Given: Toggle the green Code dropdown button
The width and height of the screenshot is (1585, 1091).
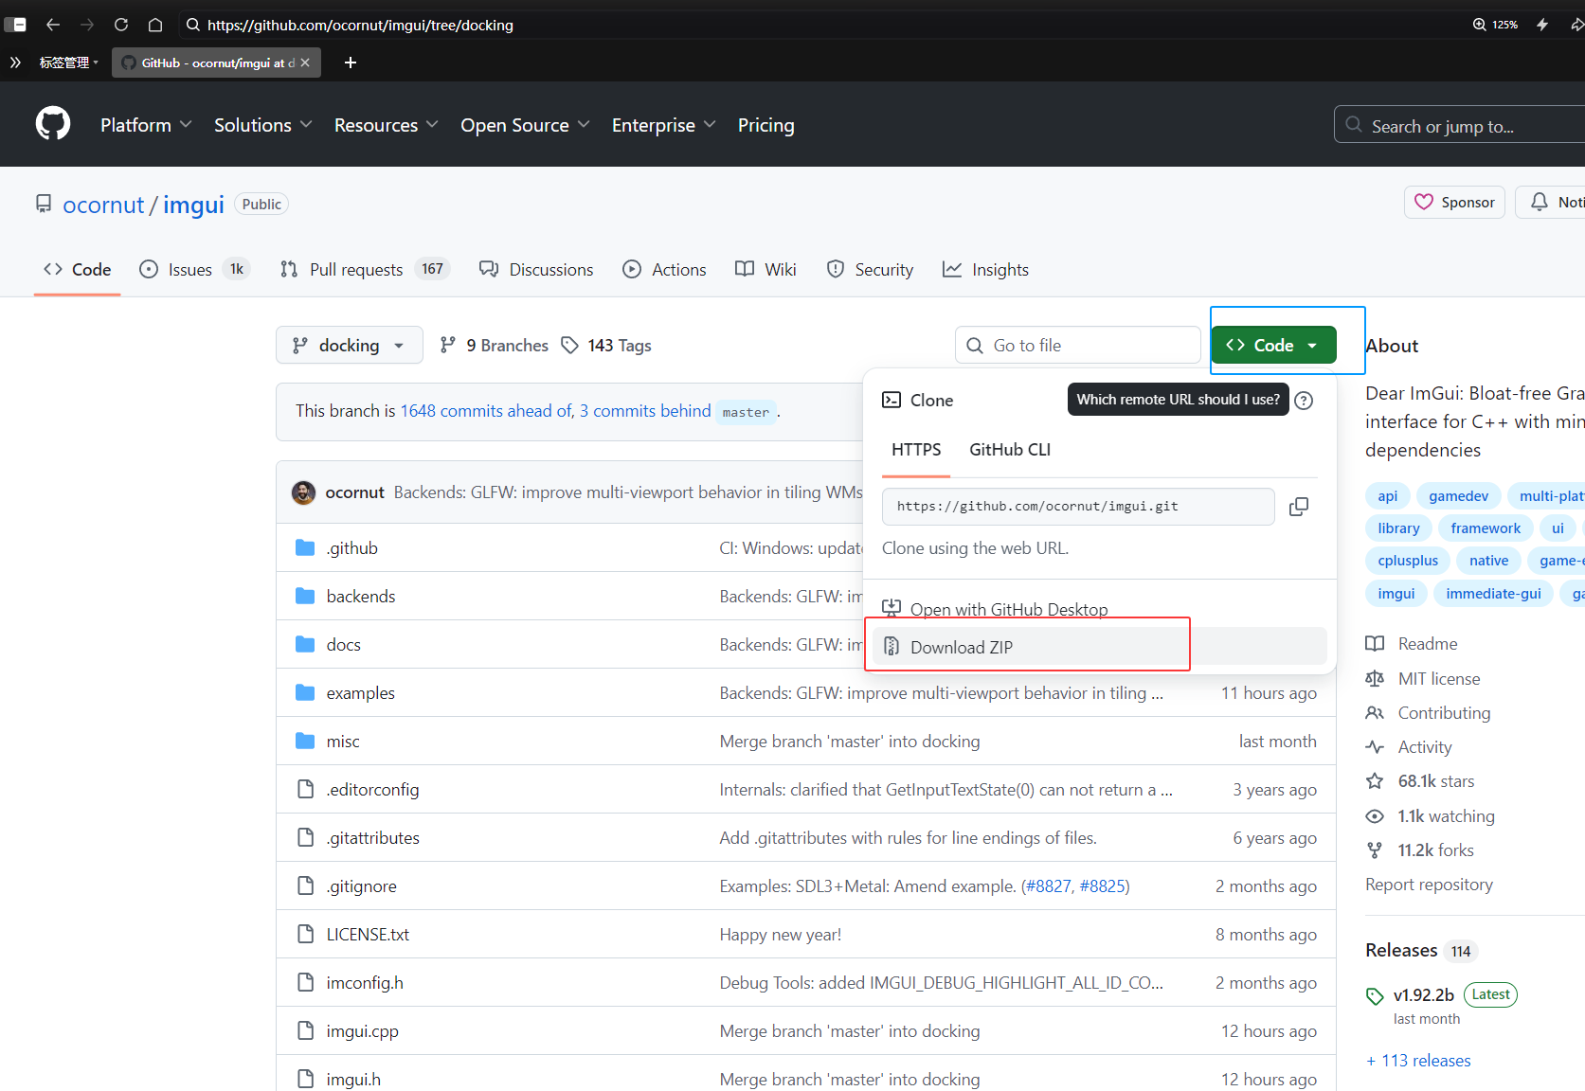Looking at the screenshot, I should click(x=1273, y=346).
